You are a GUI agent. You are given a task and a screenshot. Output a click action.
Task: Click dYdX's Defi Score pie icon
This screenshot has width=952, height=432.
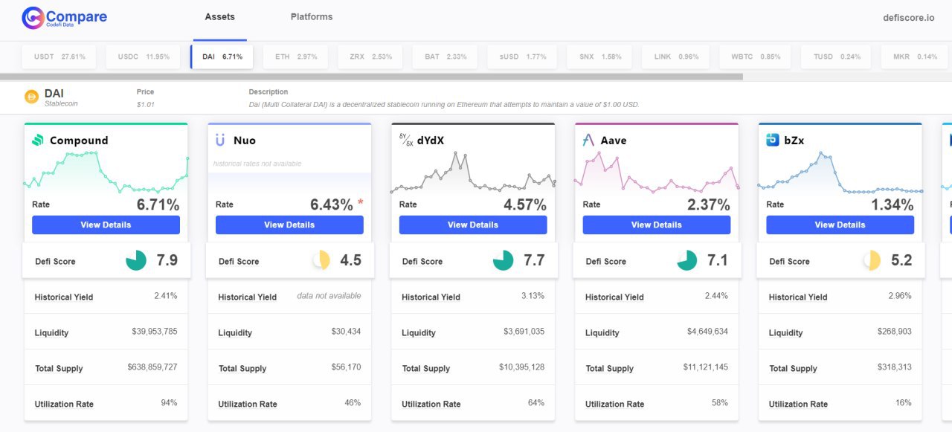coord(504,260)
